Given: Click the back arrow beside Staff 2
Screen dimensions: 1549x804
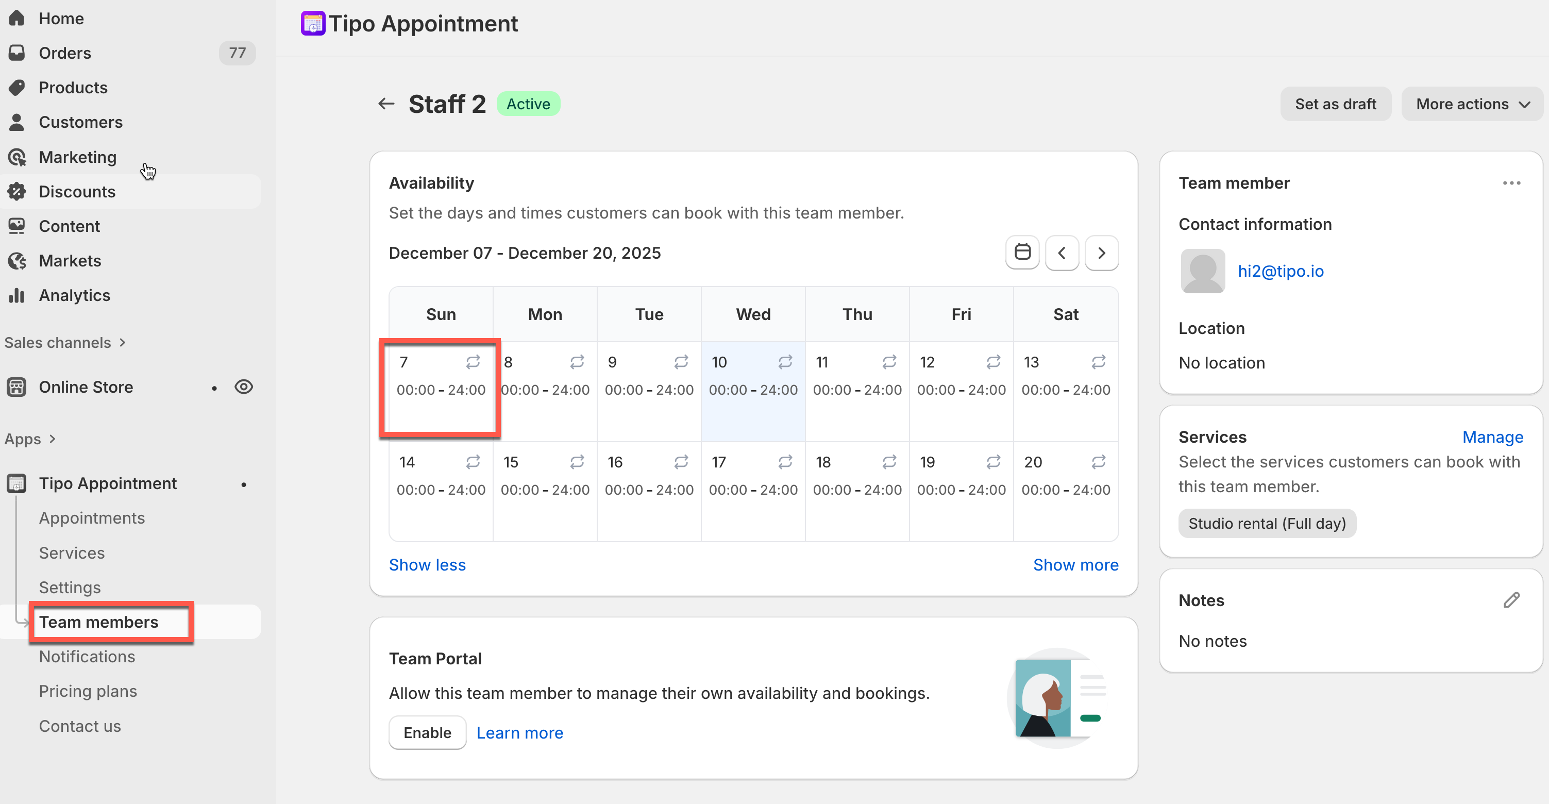Looking at the screenshot, I should (x=386, y=104).
